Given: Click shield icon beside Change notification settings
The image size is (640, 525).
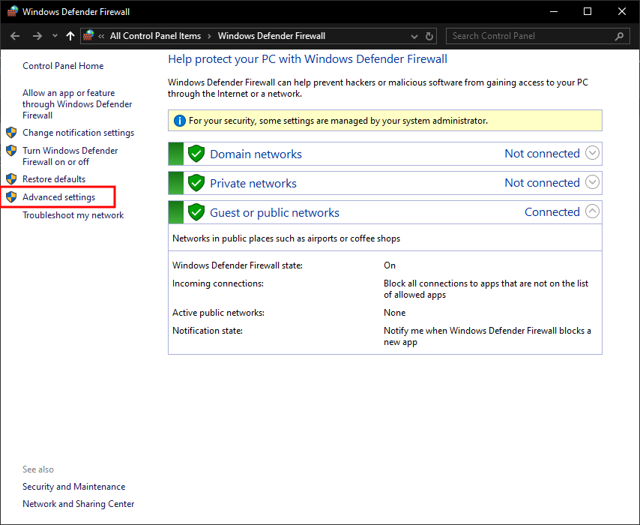Looking at the screenshot, I should pos(11,132).
